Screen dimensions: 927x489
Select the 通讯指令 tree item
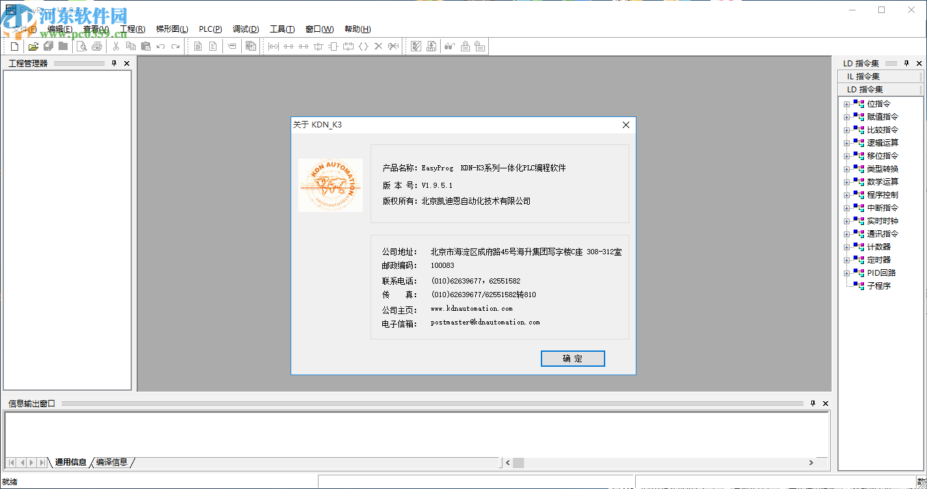[883, 234]
